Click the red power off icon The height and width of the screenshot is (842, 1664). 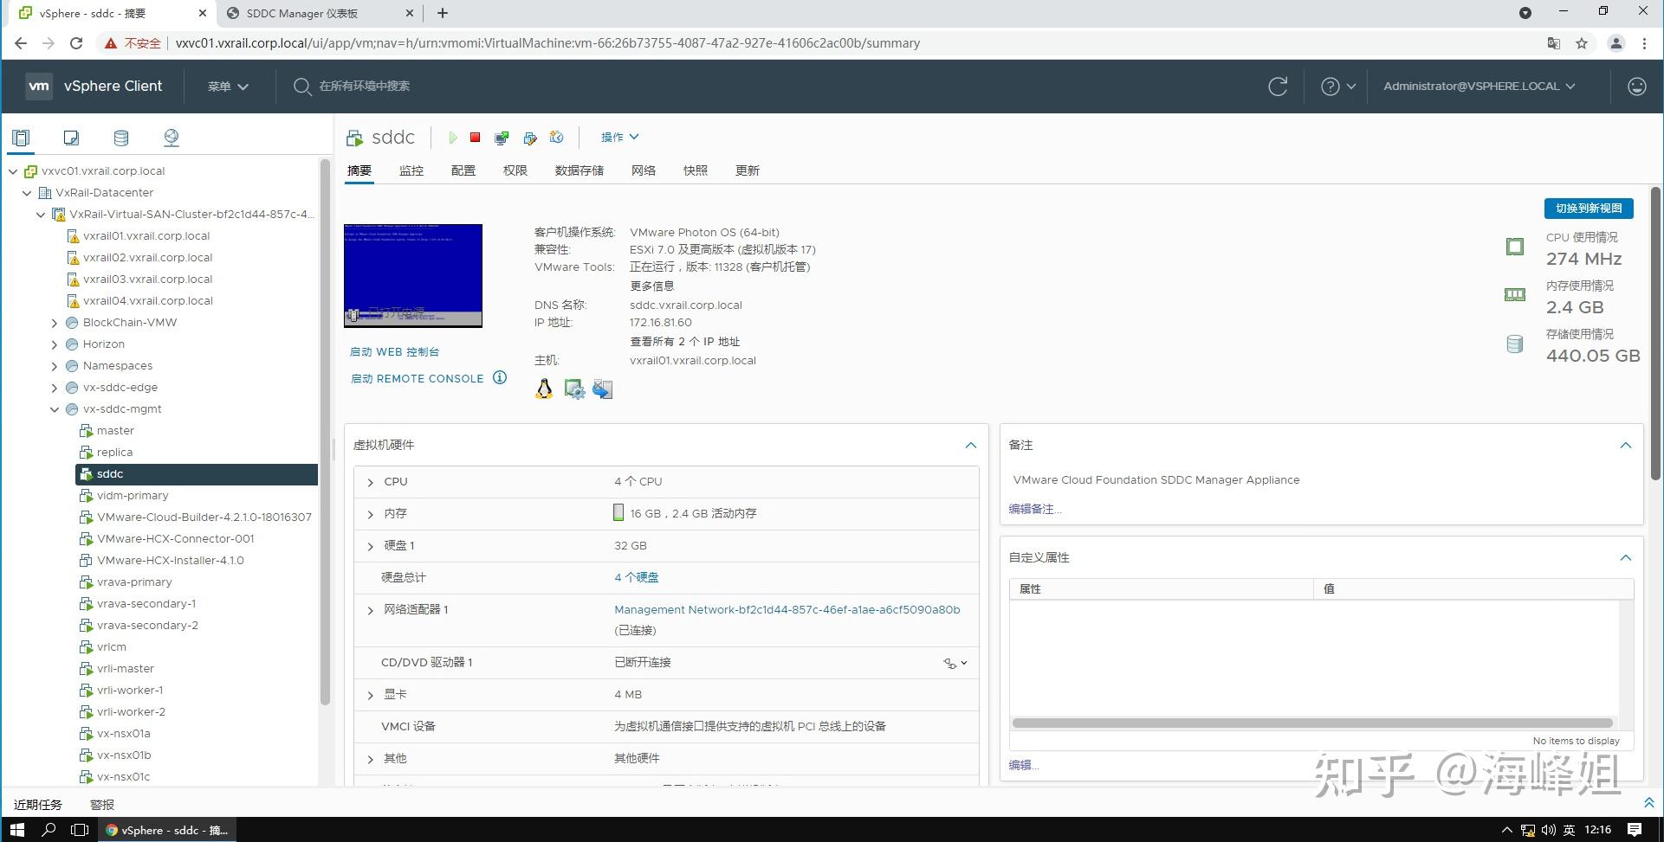[475, 137]
